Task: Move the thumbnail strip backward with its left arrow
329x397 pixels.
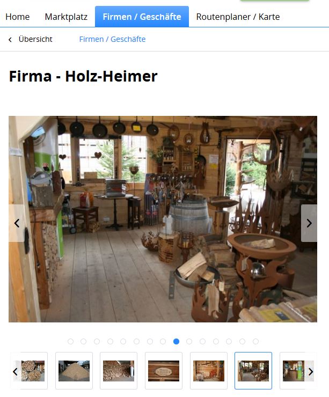Action: click(x=15, y=371)
